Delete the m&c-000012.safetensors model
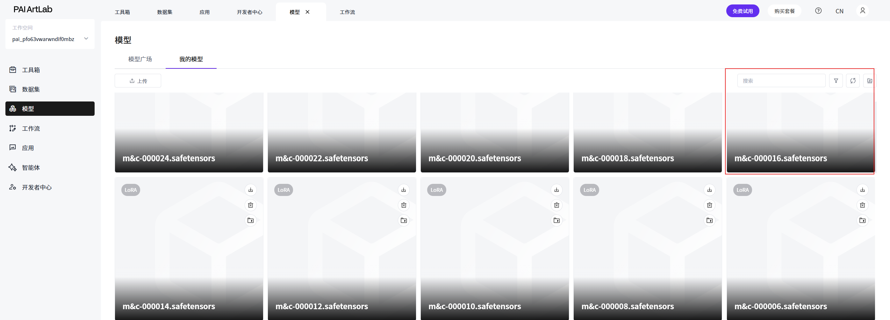890x320 pixels. click(x=404, y=205)
